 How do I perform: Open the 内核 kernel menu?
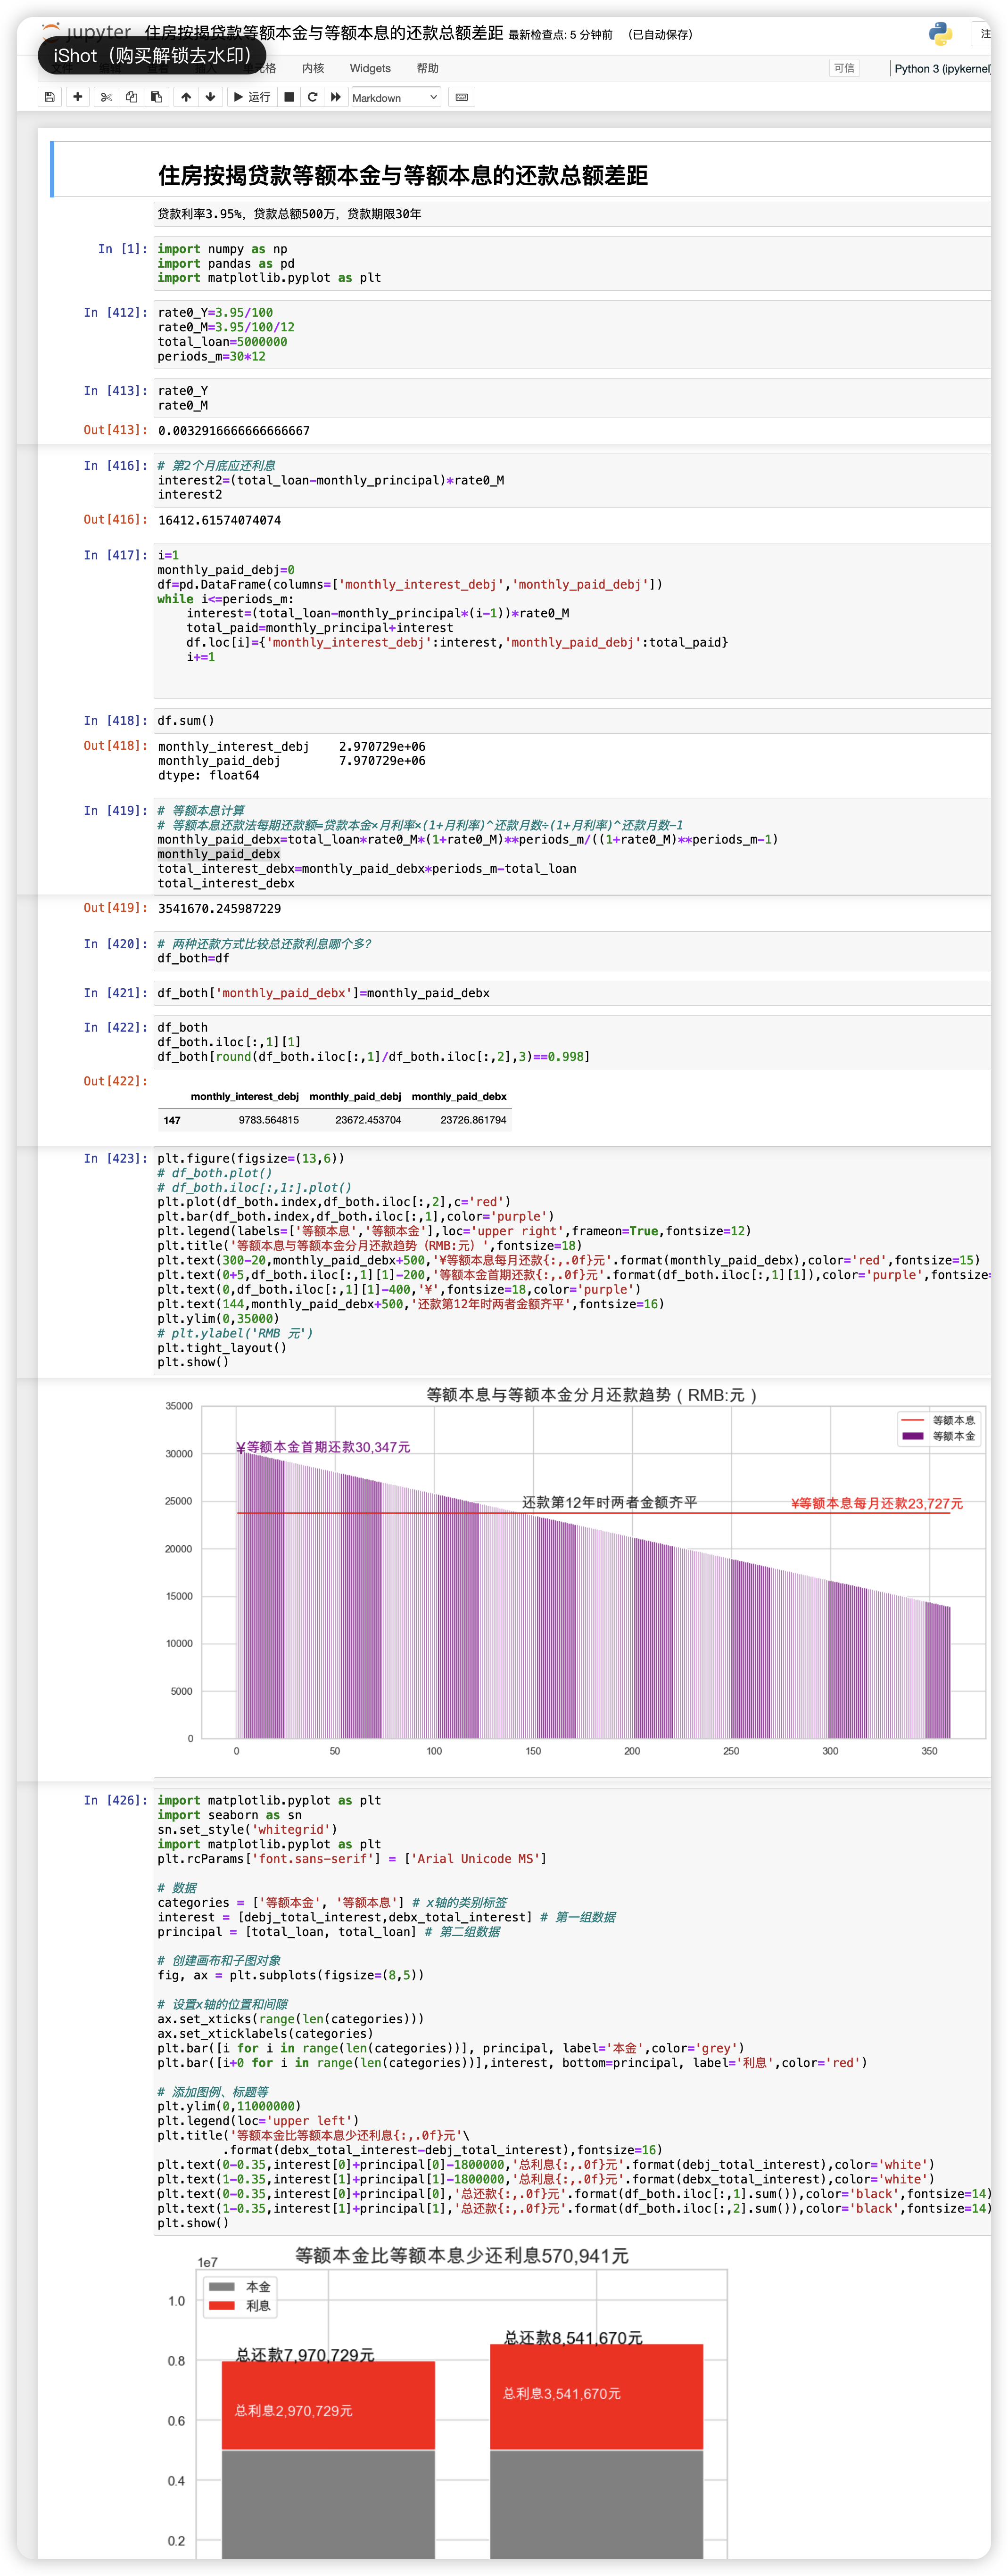[x=313, y=68]
